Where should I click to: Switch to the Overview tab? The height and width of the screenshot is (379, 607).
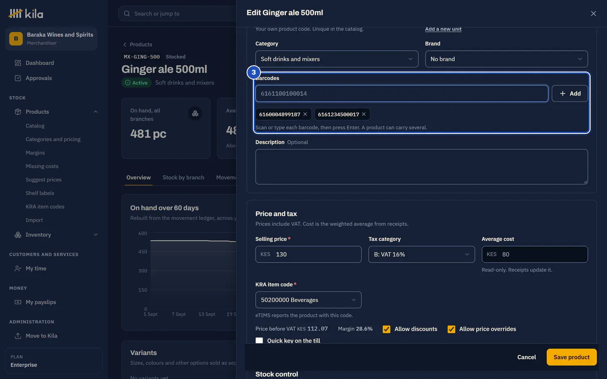coord(139,177)
